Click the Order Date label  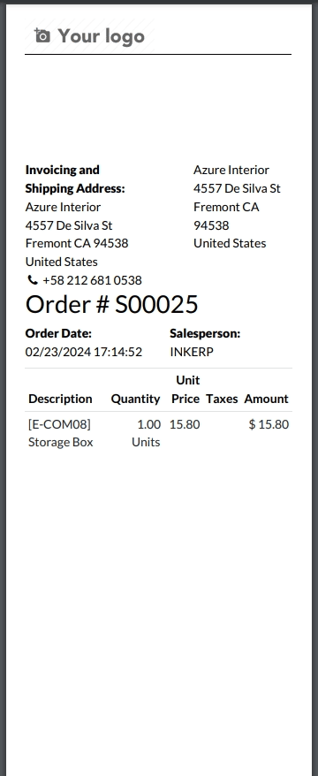[x=58, y=333]
